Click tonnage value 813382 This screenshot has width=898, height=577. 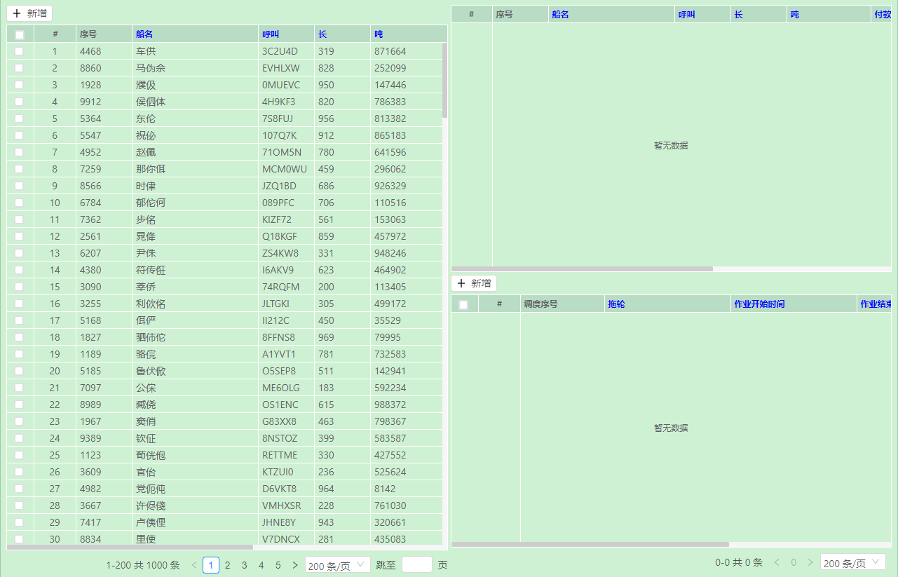pos(390,118)
